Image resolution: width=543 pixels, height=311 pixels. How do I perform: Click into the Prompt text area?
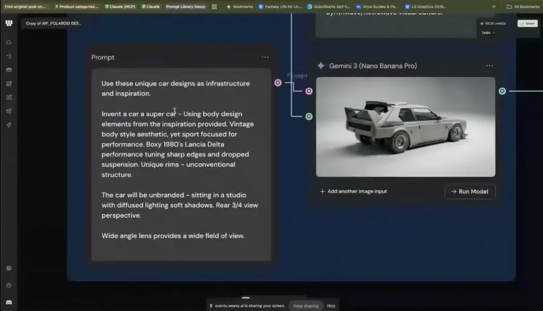point(181,165)
